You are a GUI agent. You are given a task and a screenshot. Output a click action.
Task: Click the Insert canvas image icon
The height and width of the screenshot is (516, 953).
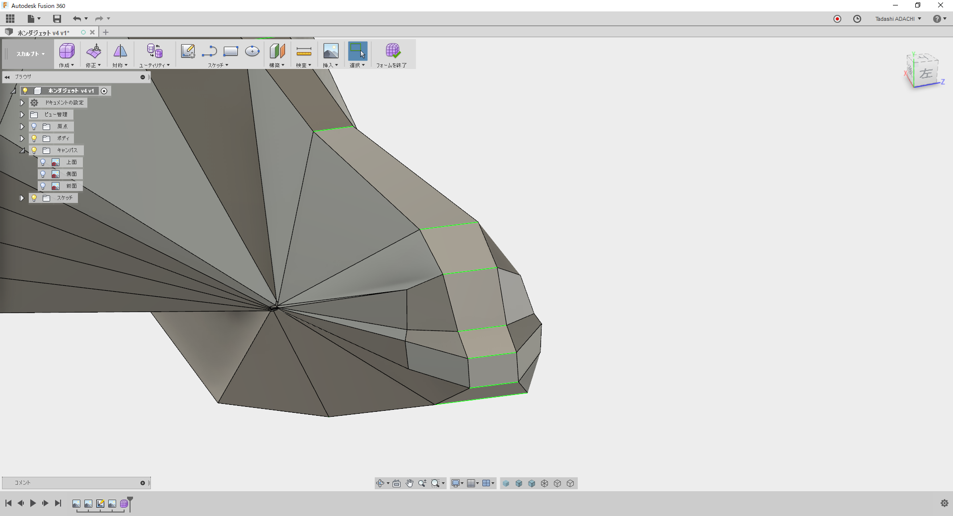pyautogui.click(x=331, y=51)
